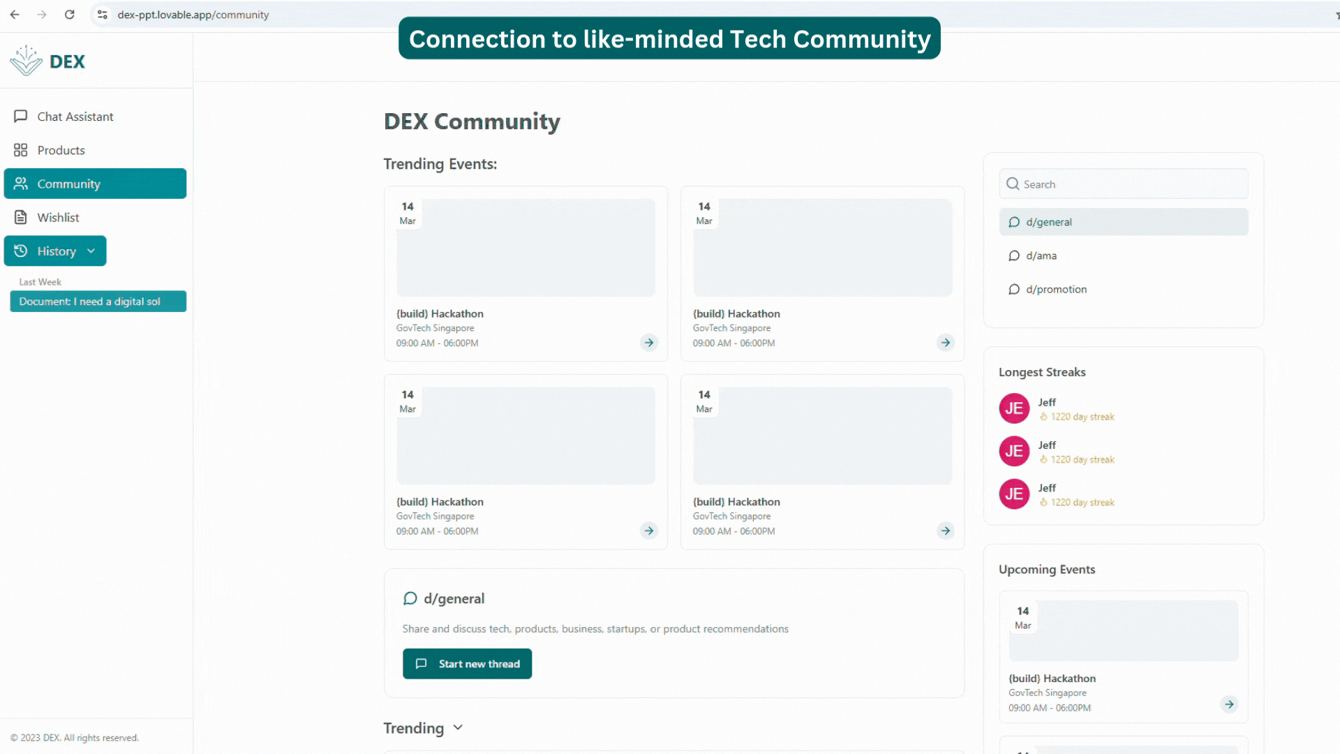Expand the History dropdown chevron
This screenshot has height=754, width=1340.
click(91, 251)
